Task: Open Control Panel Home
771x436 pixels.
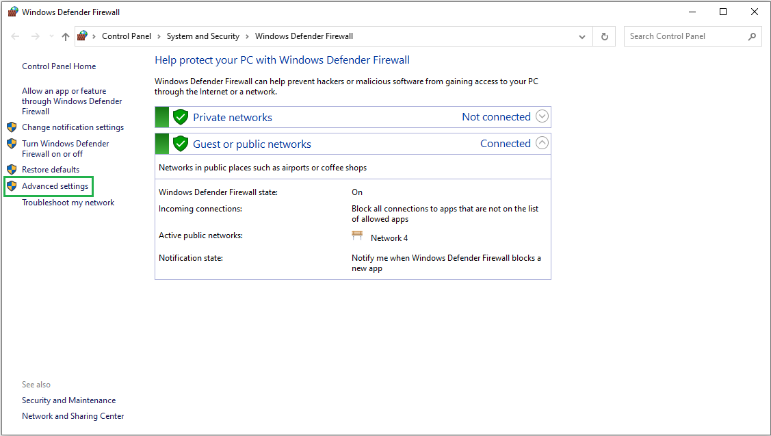Action: (x=59, y=66)
